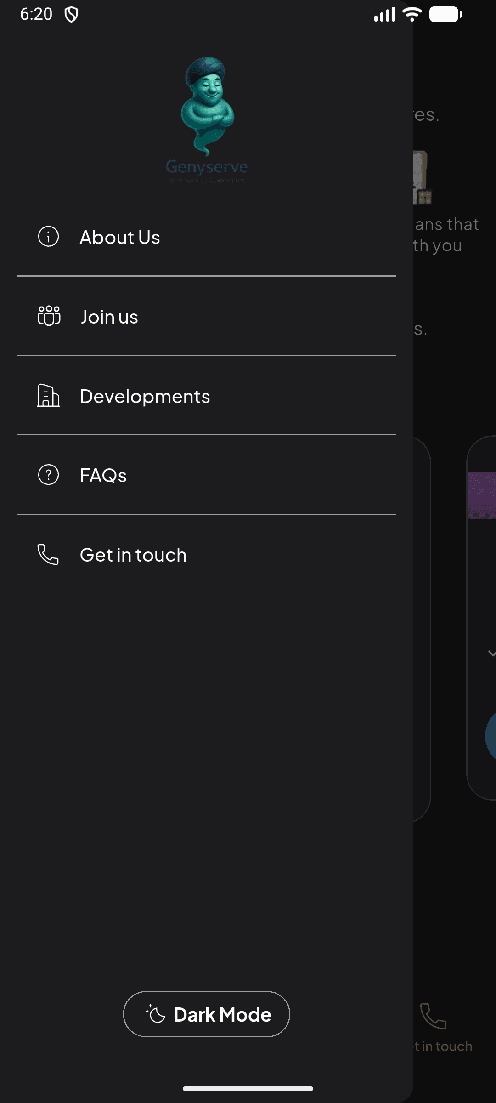This screenshot has width=496, height=1103.
Task: Open the About Us menu entry
Action: (x=119, y=237)
